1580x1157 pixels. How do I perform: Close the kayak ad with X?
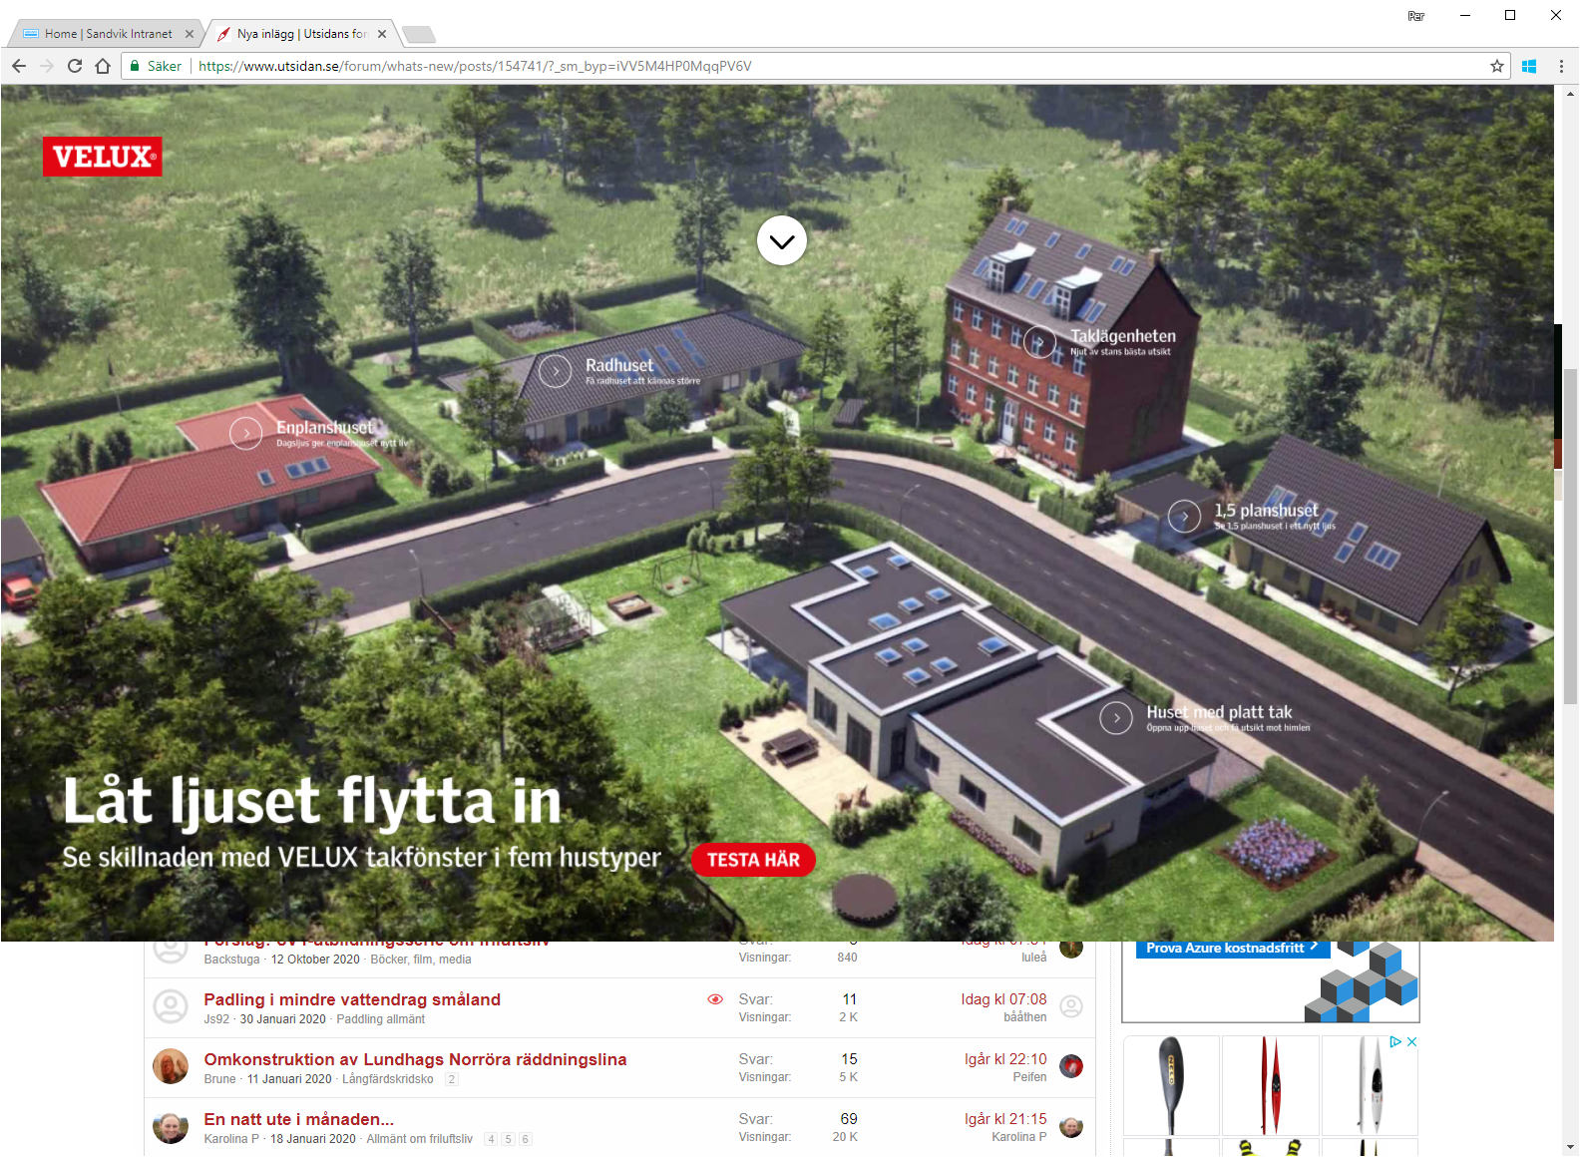pyautogui.click(x=1411, y=1041)
